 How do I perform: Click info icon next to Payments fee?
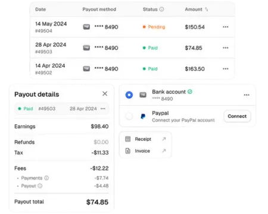[46, 178]
